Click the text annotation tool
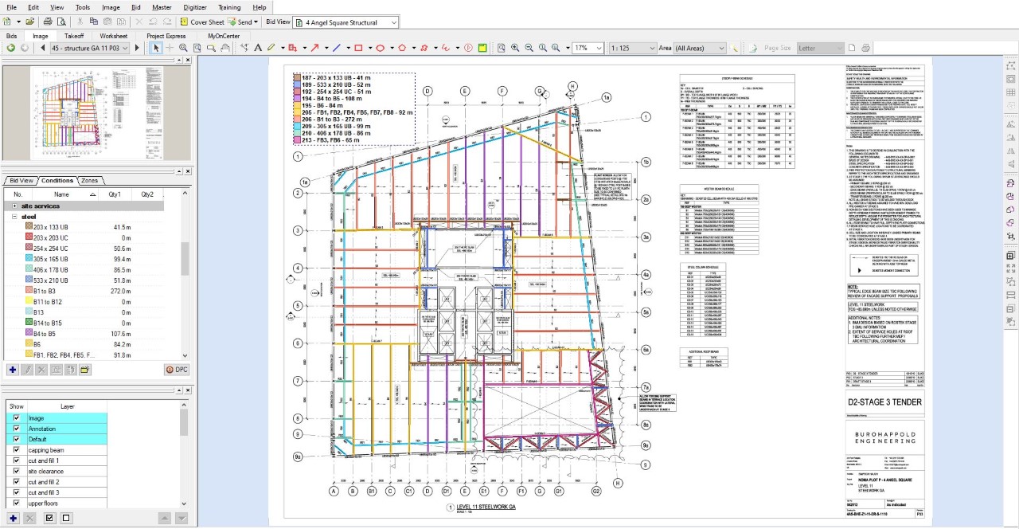 coord(256,48)
